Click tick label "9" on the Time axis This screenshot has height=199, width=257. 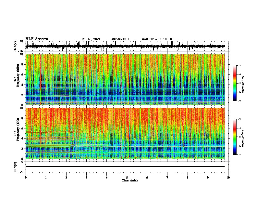[x=208, y=178]
